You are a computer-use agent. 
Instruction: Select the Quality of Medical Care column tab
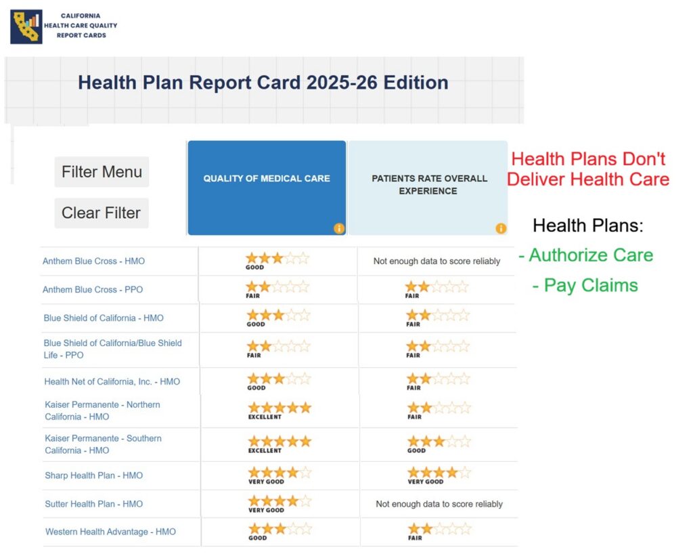point(267,188)
